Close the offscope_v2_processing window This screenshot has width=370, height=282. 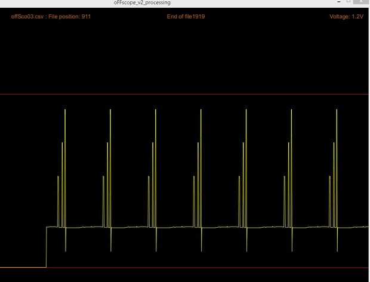[x=361, y=1]
